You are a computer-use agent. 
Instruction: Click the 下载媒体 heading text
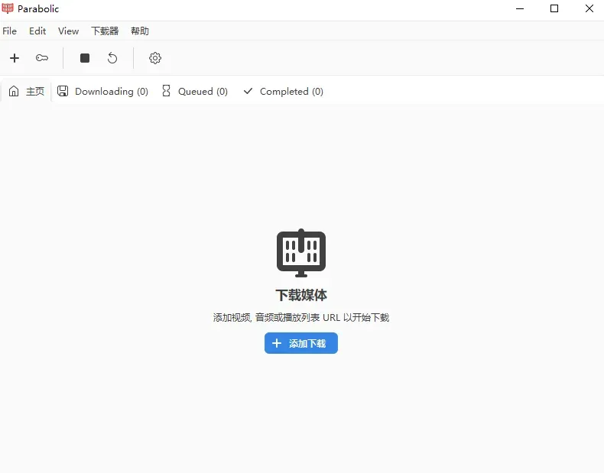pyautogui.click(x=301, y=295)
